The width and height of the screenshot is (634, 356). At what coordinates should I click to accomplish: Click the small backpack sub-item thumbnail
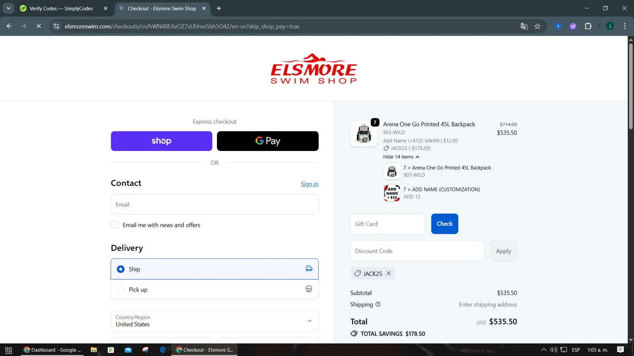pyautogui.click(x=392, y=171)
